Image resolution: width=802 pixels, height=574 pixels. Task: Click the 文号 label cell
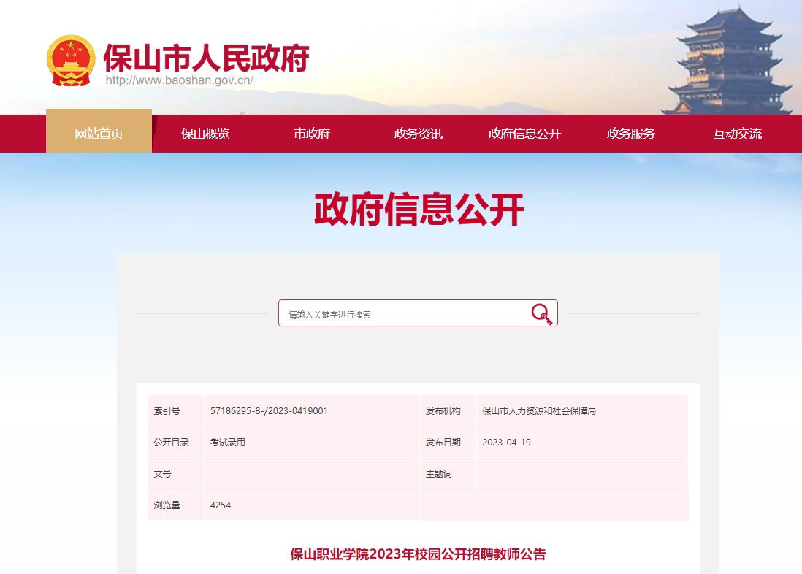pos(176,474)
